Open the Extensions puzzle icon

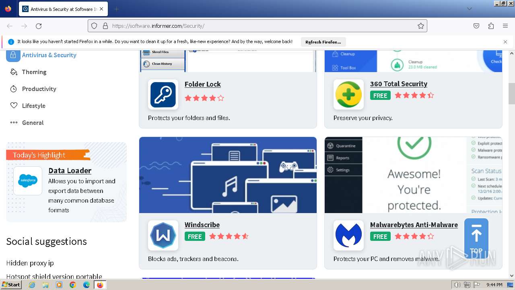(491, 26)
